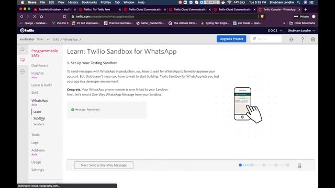This screenshot has width=335, height=188.
Task: Select the Programmable SMS chat icon
Action: [23, 60]
